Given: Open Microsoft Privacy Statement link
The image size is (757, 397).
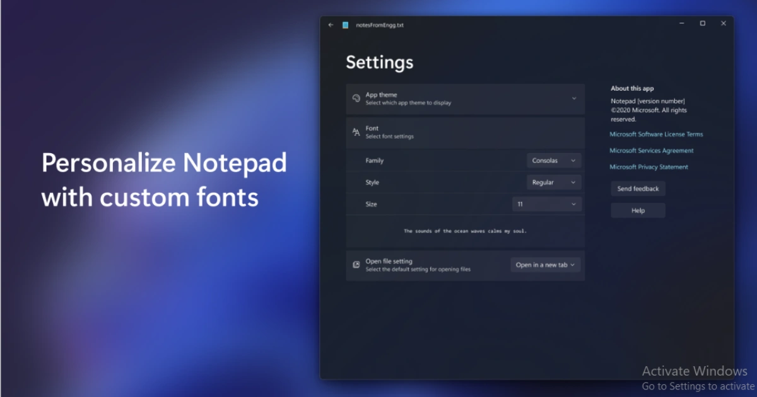Looking at the screenshot, I should pyautogui.click(x=650, y=166).
